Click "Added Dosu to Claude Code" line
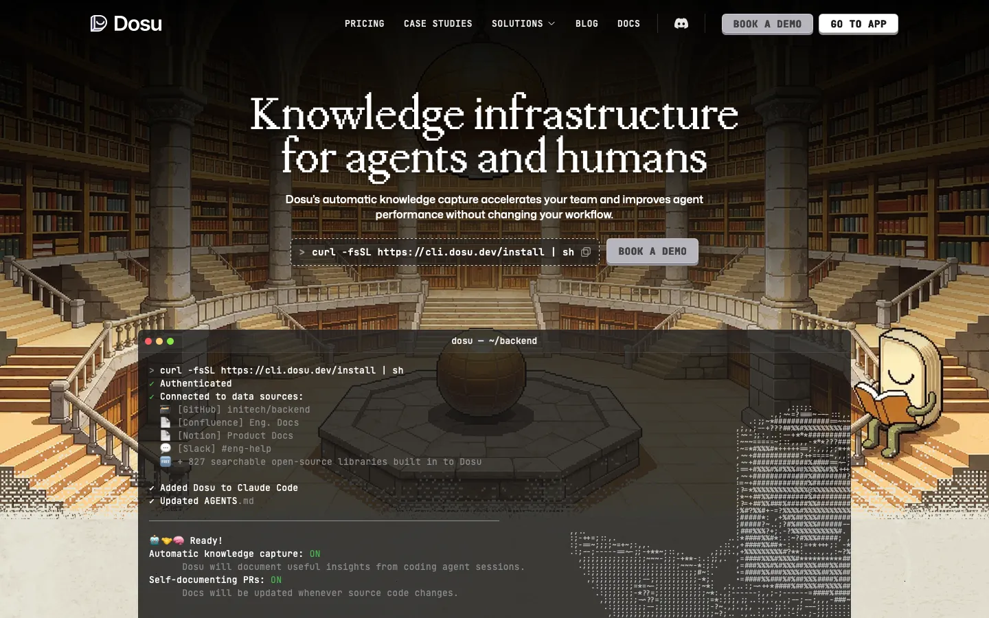This screenshot has height=618, width=989. [x=223, y=488]
